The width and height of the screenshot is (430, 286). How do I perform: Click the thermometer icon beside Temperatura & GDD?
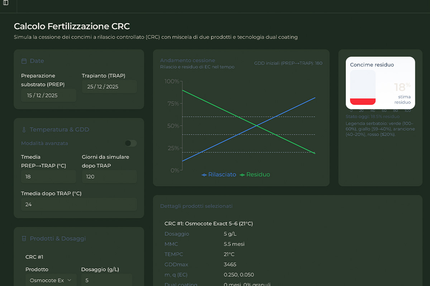[24, 130]
